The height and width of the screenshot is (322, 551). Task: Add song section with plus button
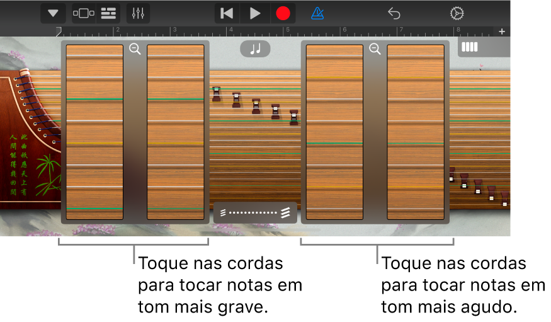(502, 32)
